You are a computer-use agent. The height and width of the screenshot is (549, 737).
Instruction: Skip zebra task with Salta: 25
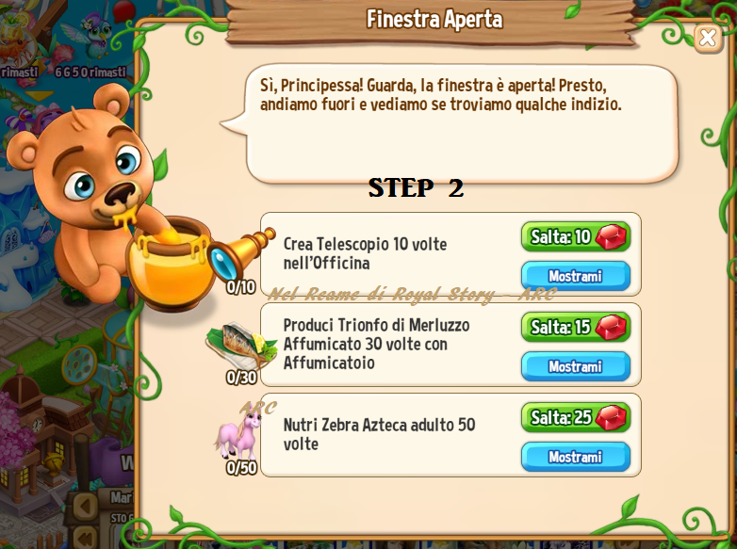575,417
